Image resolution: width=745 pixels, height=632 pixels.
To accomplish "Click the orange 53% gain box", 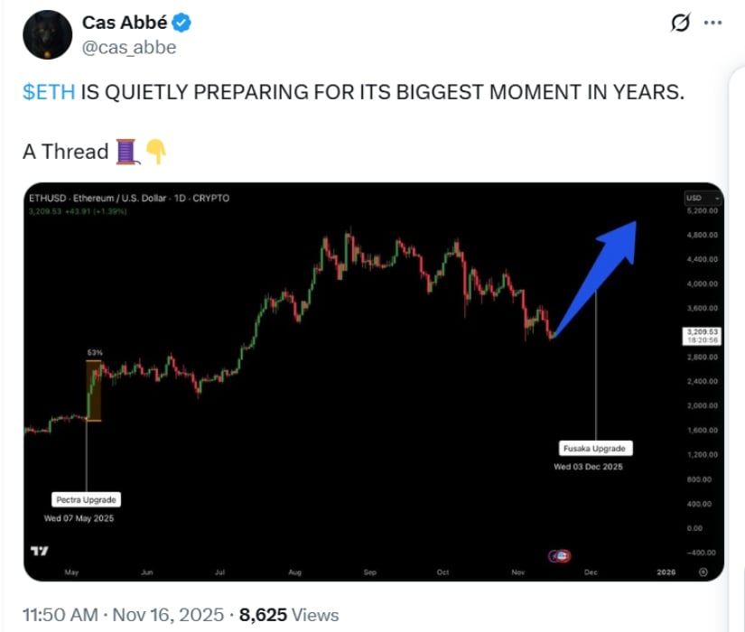I will coord(94,390).
